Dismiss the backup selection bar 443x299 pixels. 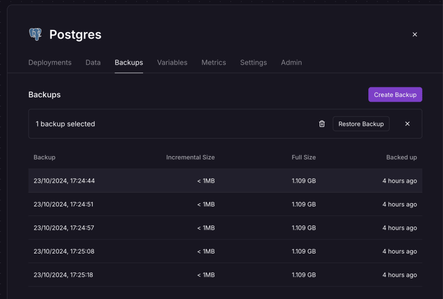coord(407,124)
